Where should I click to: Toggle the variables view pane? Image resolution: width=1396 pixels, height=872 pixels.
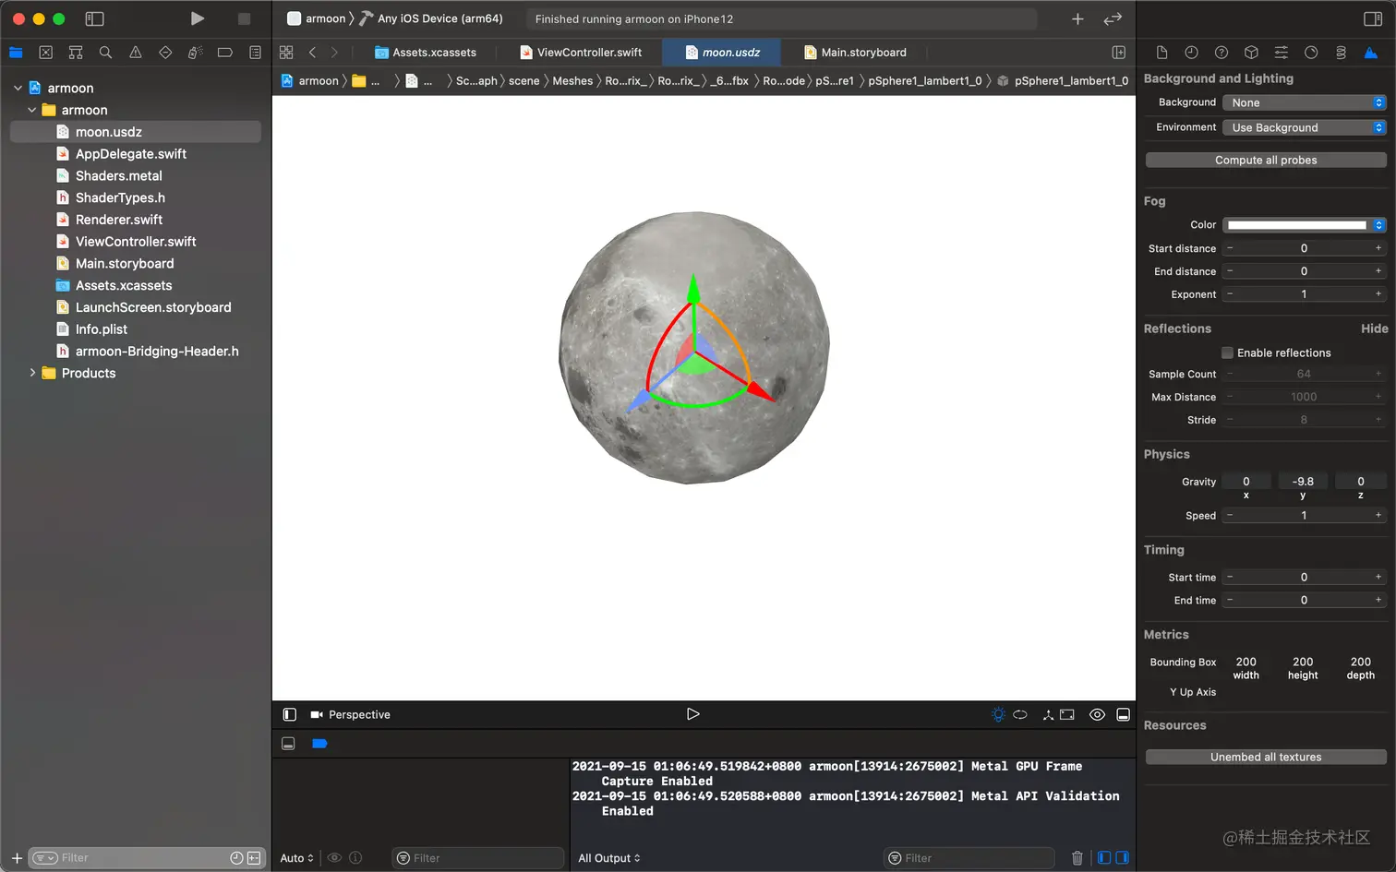coord(1103,858)
